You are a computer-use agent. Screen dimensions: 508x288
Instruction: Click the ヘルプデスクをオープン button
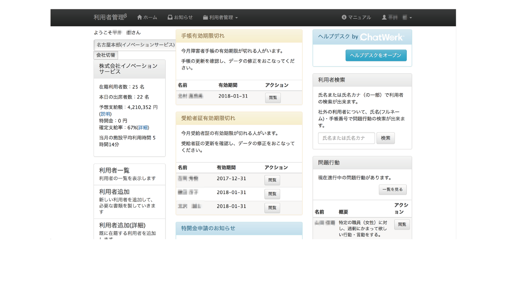point(376,55)
